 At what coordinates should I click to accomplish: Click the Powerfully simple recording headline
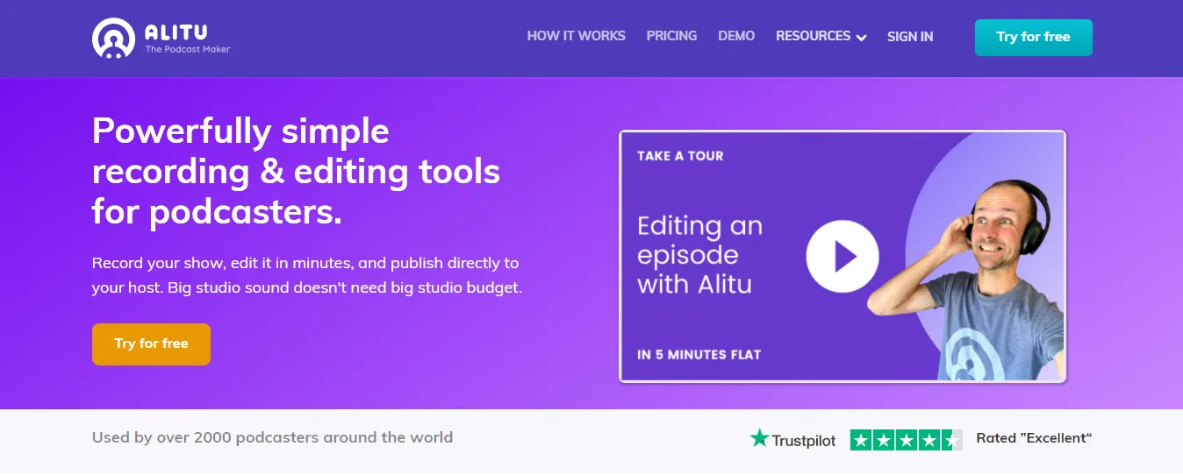[296, 172]
